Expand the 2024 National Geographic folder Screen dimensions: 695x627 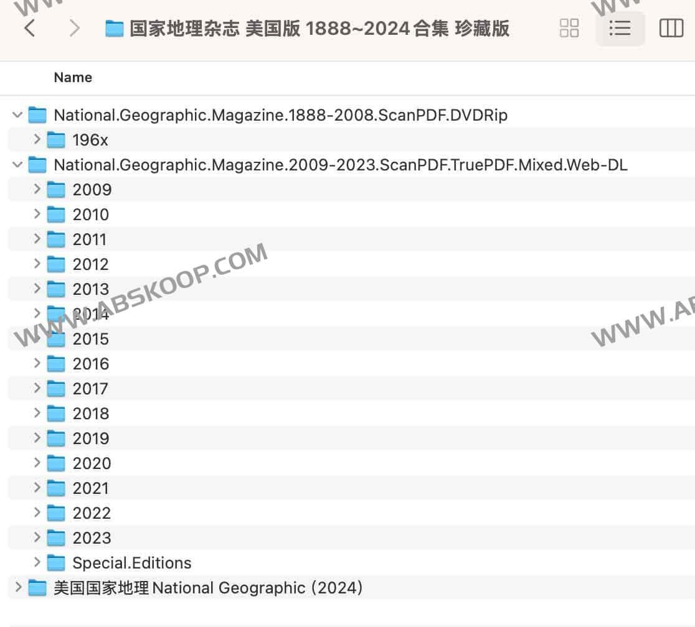18,587
